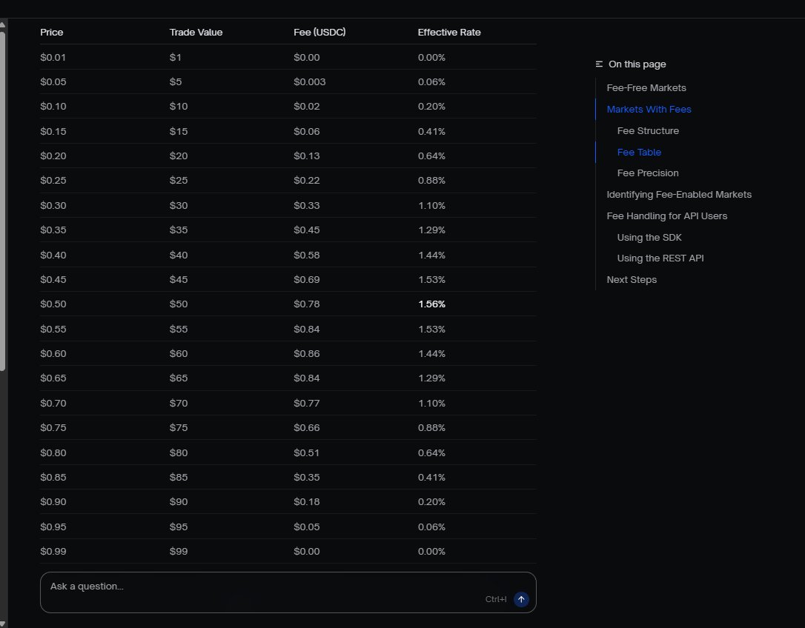Click the scrollbar down arrow
This screenshot has height=628, width=805.
tap(2, 624)
